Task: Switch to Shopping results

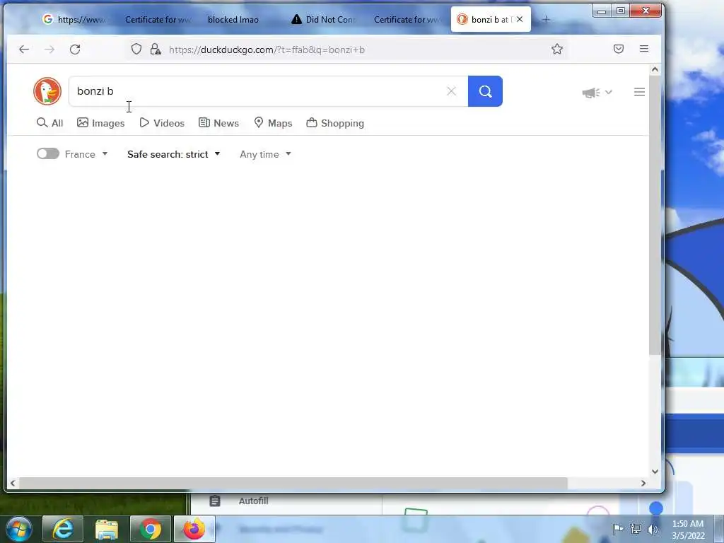Action: 335,123
